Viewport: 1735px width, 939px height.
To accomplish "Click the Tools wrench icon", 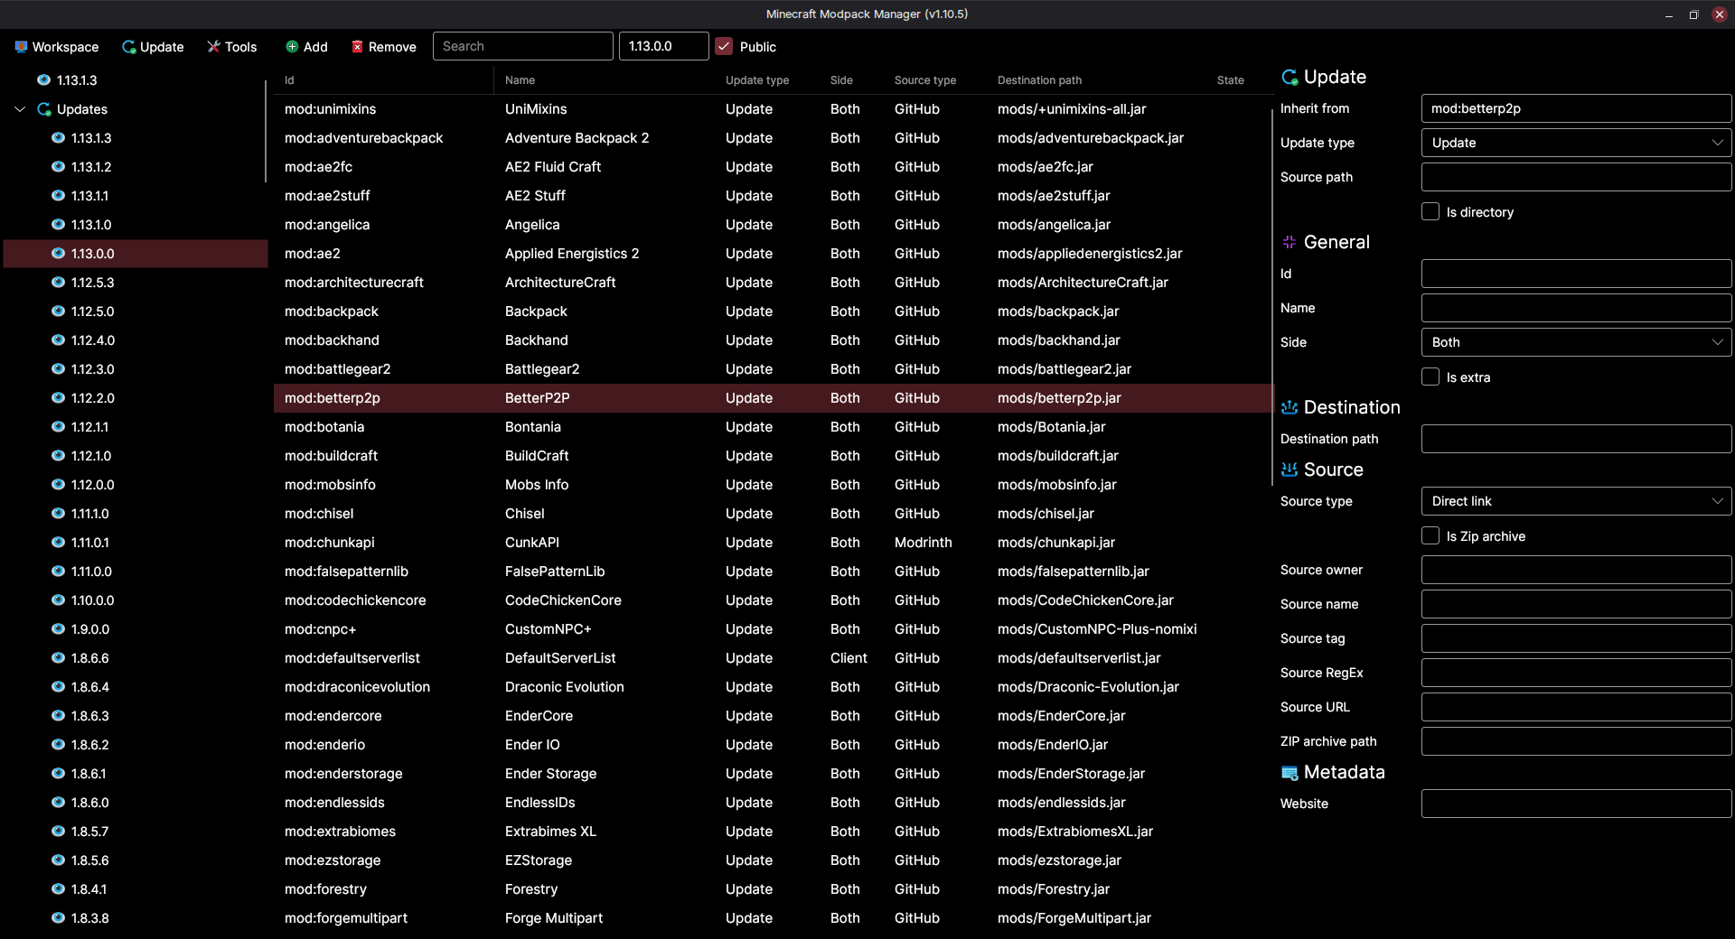I will click(213, 47).
